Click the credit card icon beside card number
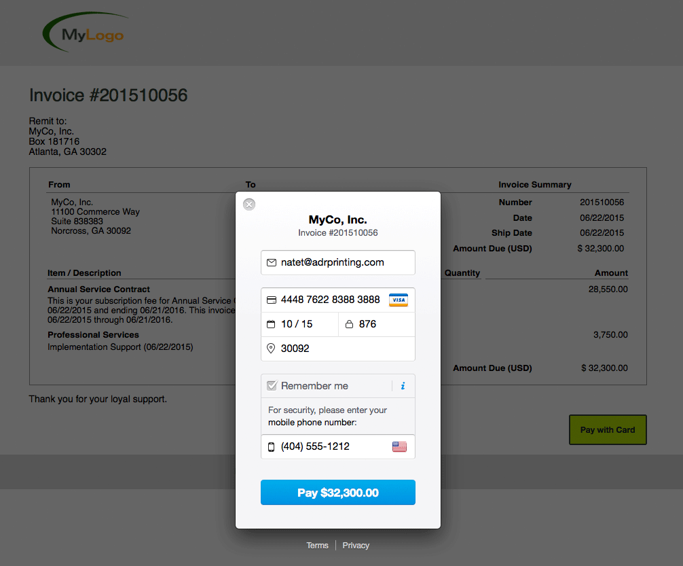 tap(272, 300)
